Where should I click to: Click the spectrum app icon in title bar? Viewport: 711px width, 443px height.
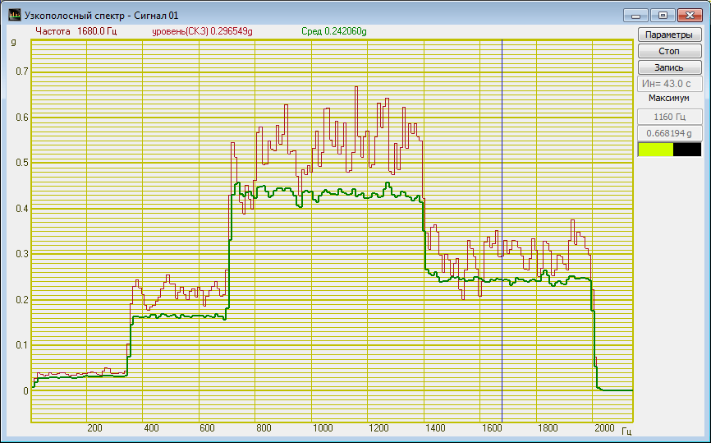(15, 16)
